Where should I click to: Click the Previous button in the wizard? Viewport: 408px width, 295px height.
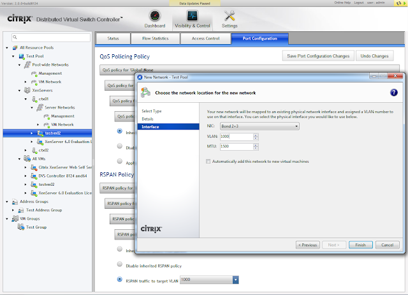coord(307,245)
